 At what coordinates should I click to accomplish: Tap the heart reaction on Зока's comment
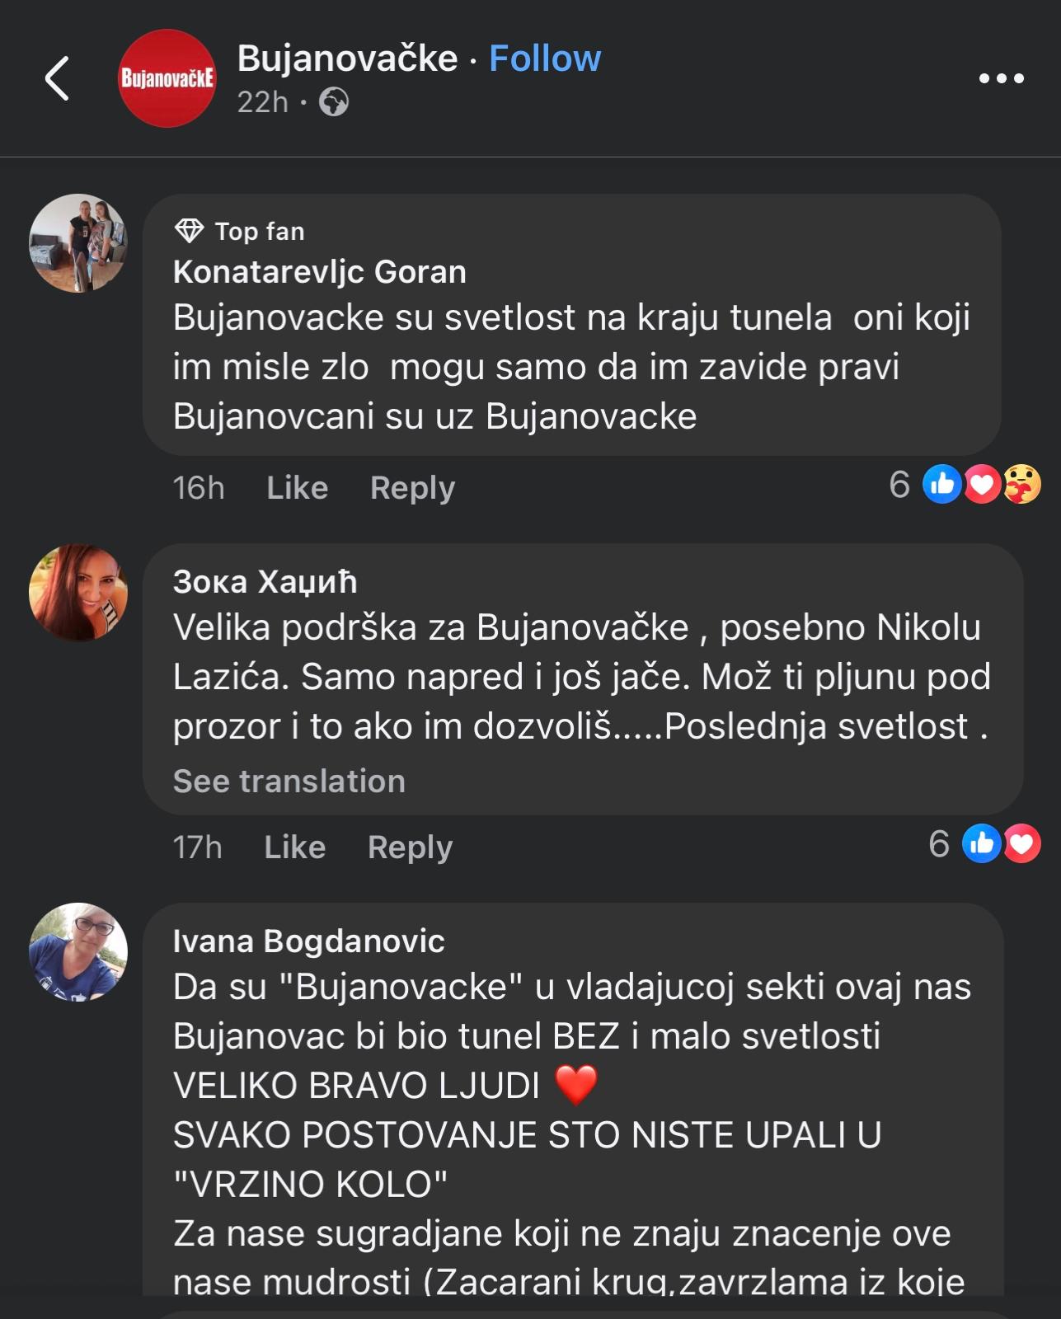(x=1021, y=843)
